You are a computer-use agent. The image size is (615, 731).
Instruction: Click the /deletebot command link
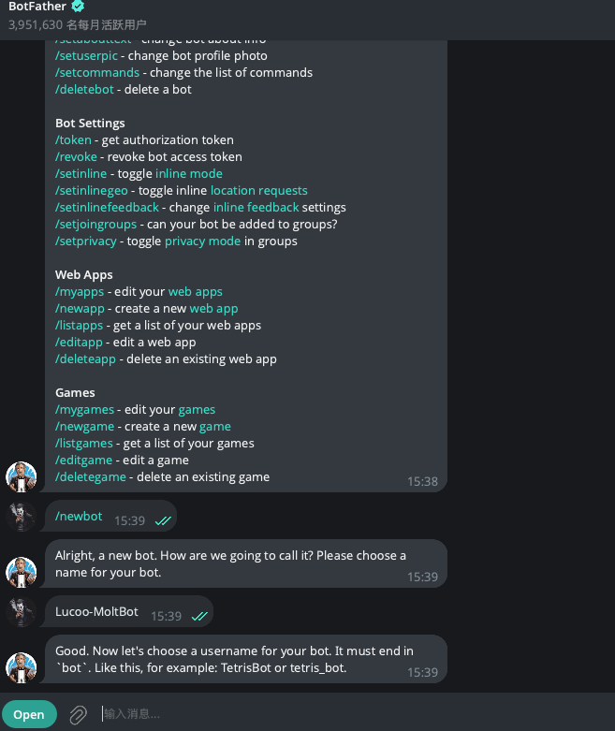85,90
